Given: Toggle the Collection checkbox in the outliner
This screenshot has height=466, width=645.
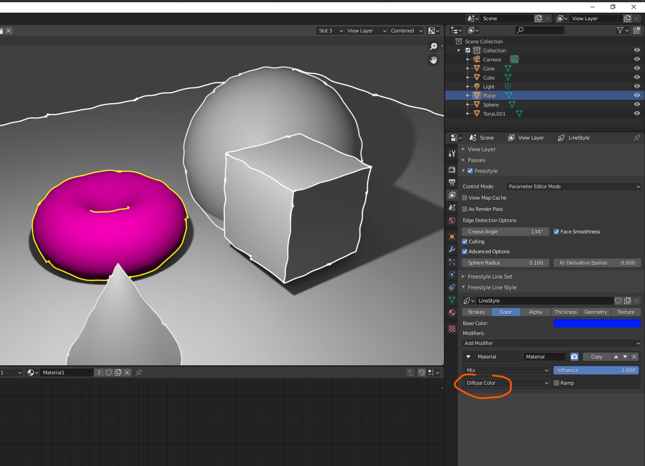Looking at the screenshot, I should coord(468,50).
